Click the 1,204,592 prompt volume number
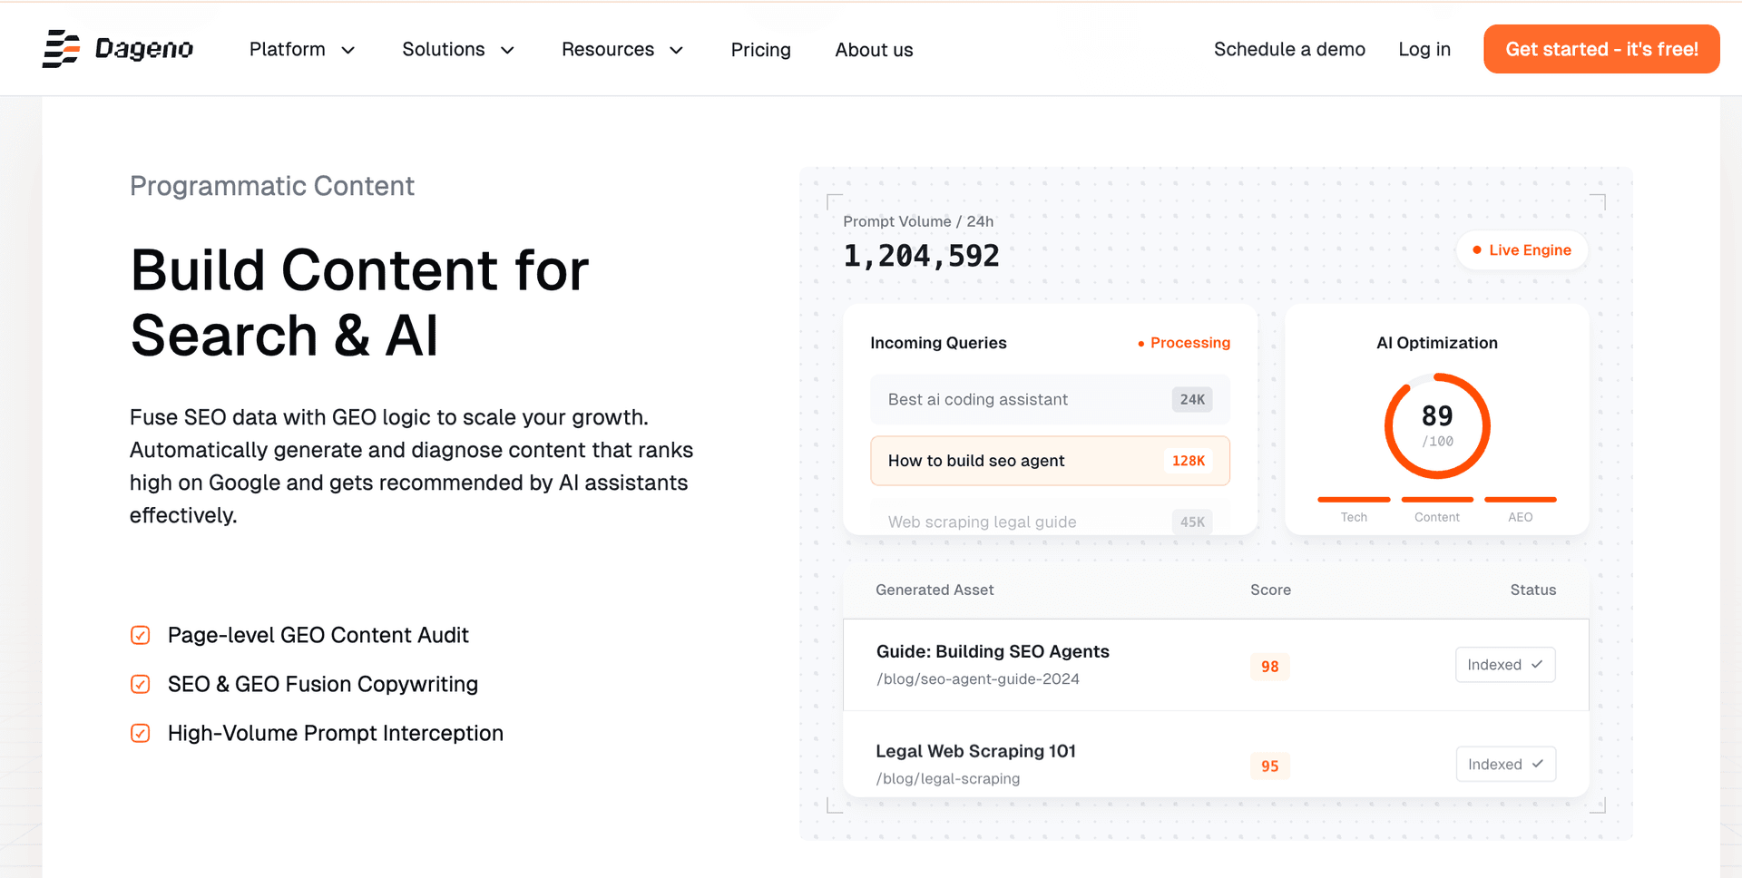 (921, 256)
